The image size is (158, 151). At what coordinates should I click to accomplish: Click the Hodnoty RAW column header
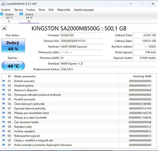(x=142, y=76)
